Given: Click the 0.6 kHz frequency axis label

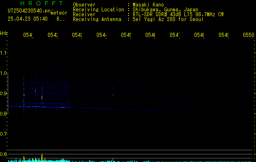Looking at the screenshot, I should click(3, 154).
